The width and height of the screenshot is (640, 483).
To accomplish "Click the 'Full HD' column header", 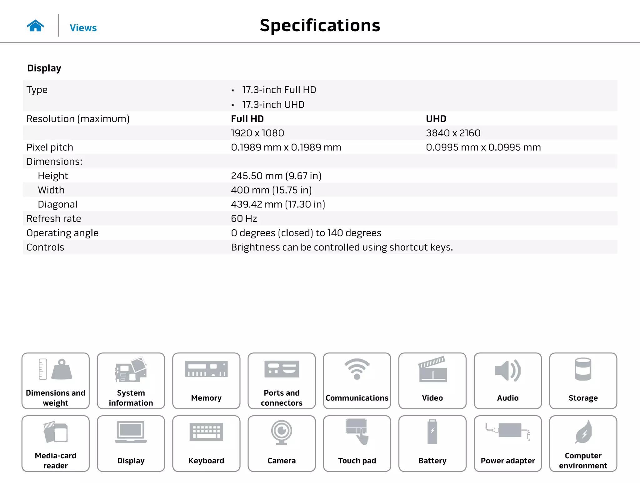I will (x=247, y=119).
